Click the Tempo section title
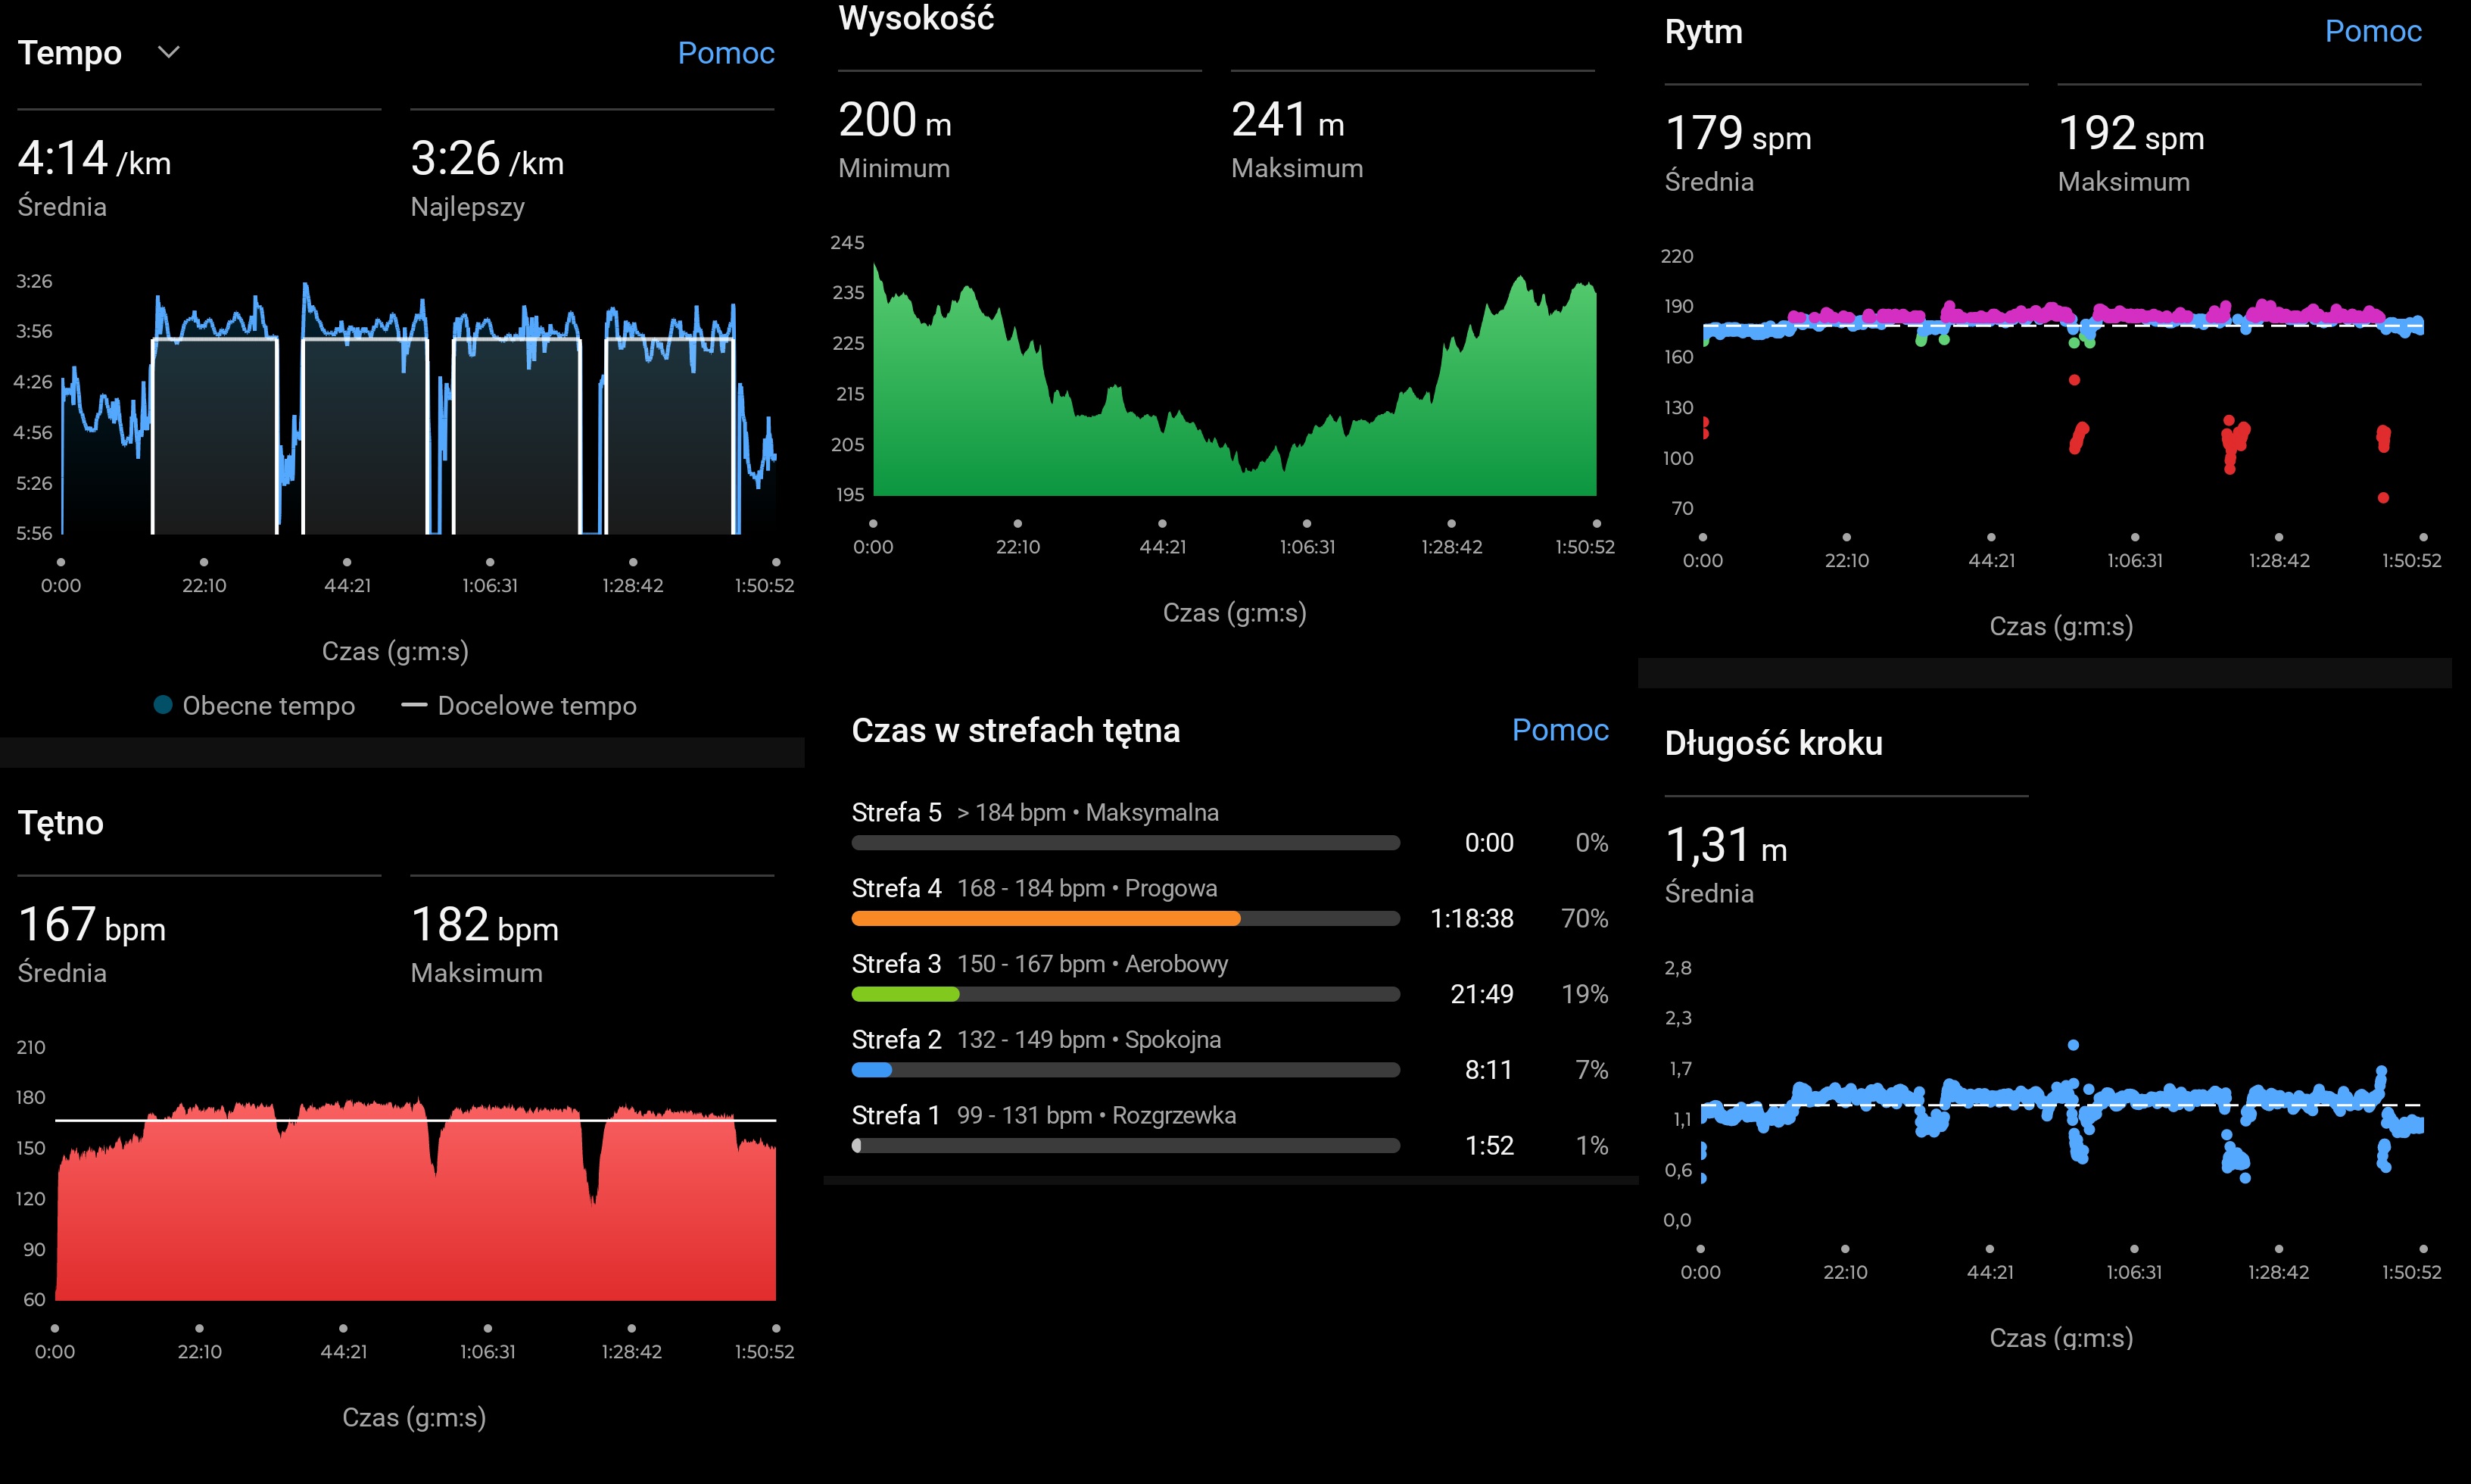Viewport: 2471px width, 1484px height. coord(70,53)
